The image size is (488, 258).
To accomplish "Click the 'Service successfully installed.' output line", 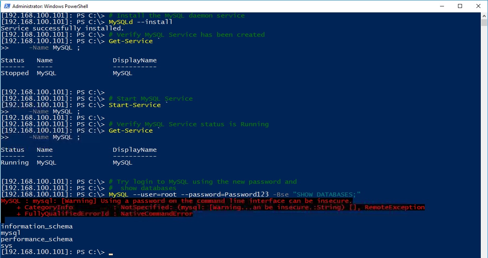I will coord(62,28).
